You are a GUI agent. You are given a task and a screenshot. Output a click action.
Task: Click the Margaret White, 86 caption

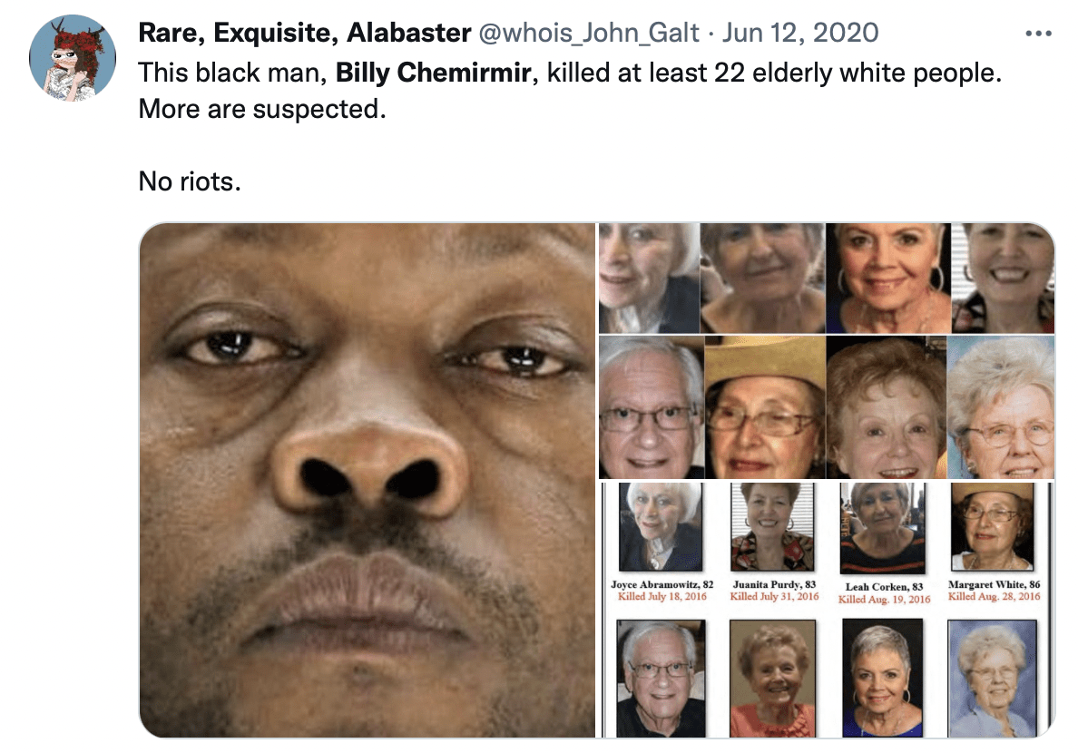coord(995,584)
